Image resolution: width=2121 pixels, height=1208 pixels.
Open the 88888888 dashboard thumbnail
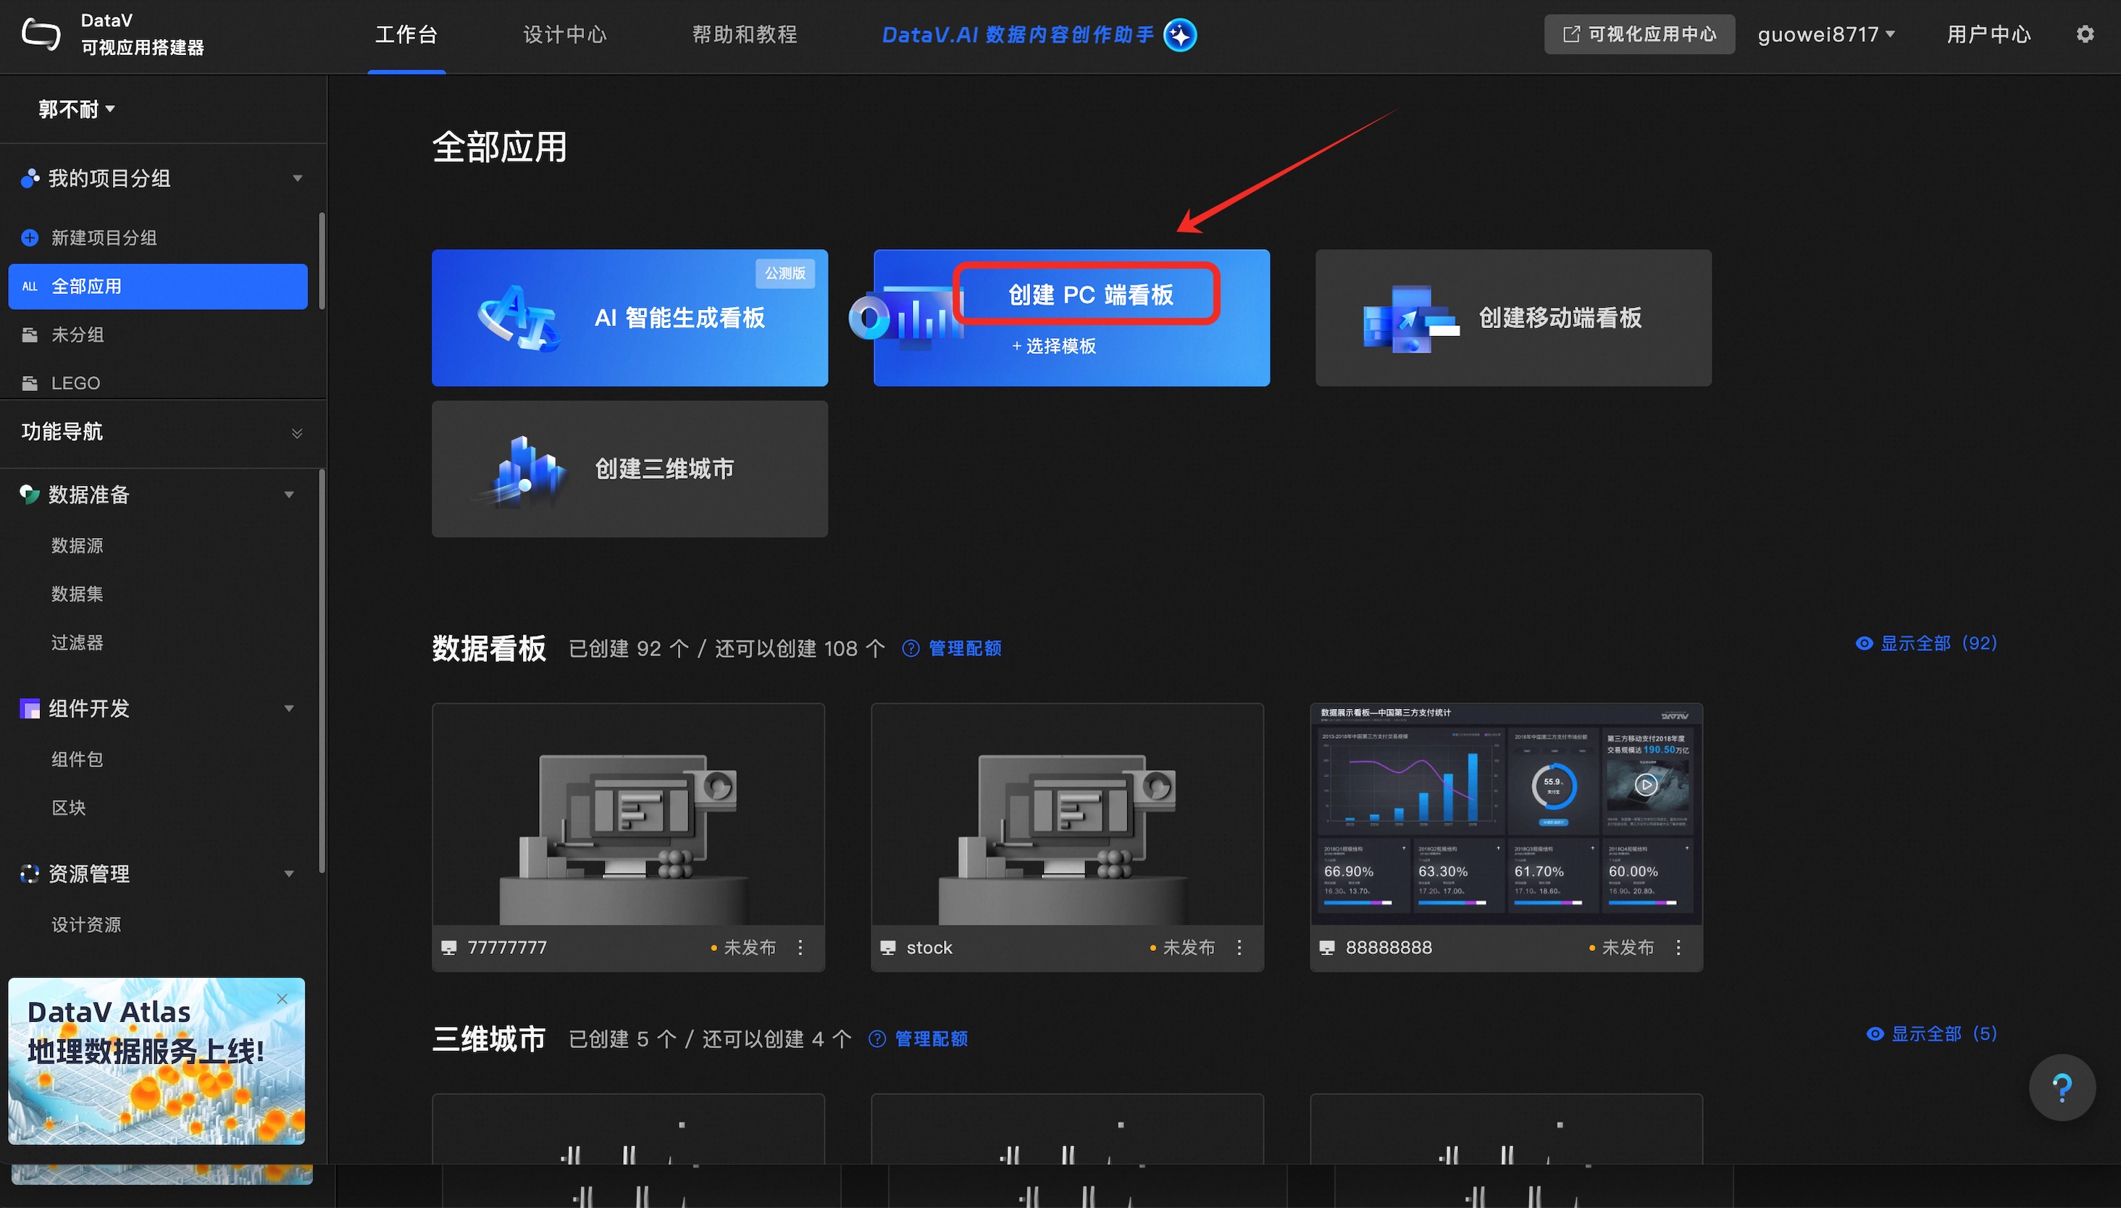coord(1505,813)
